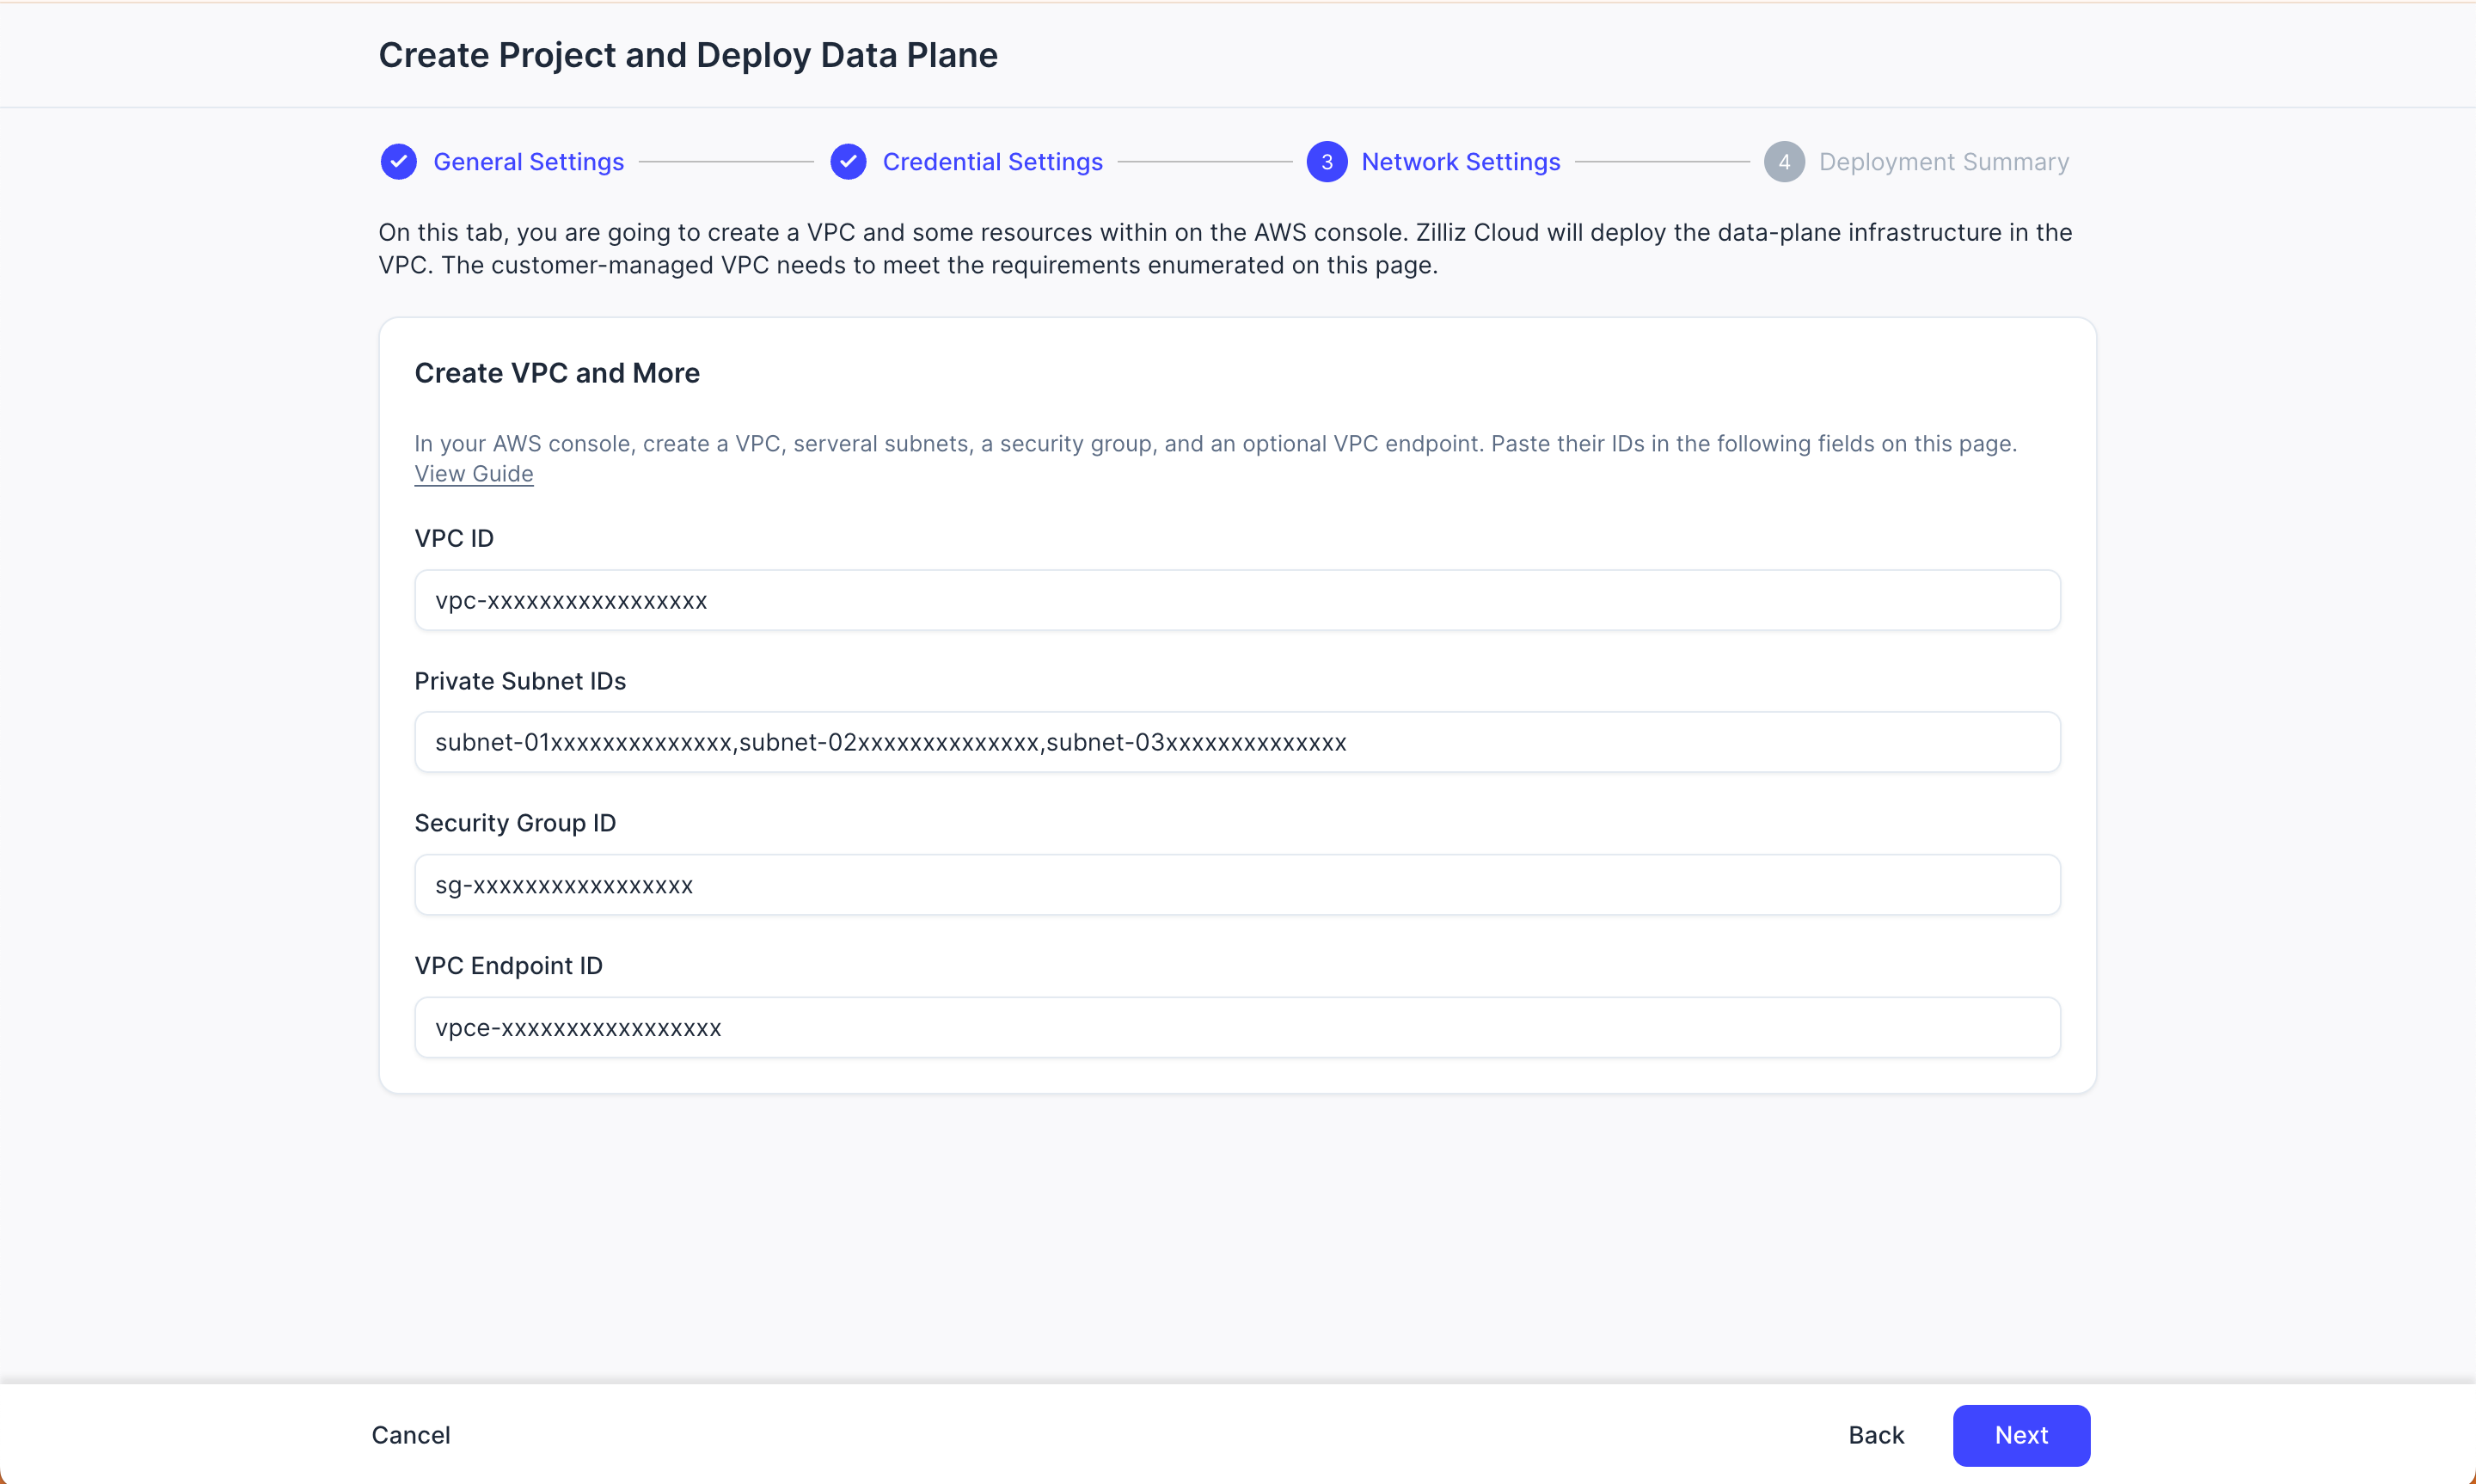Image resolution: width=2476 pixels, height=1484 pixels.
Task: Click the VPC Endpoint ID label
Action: 508,966
